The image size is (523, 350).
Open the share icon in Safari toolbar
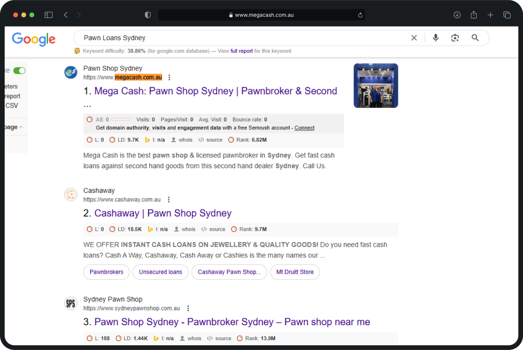[x=474, y=14]
